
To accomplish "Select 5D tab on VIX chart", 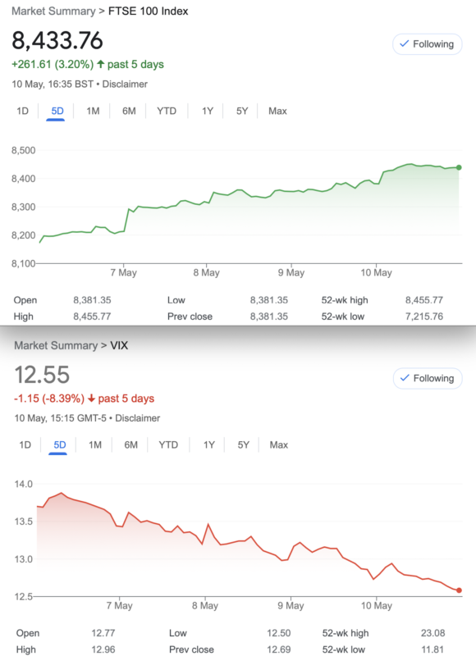I will [x=59, y=444].
